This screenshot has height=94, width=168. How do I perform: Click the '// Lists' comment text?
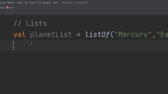click(x=30, y=23)
